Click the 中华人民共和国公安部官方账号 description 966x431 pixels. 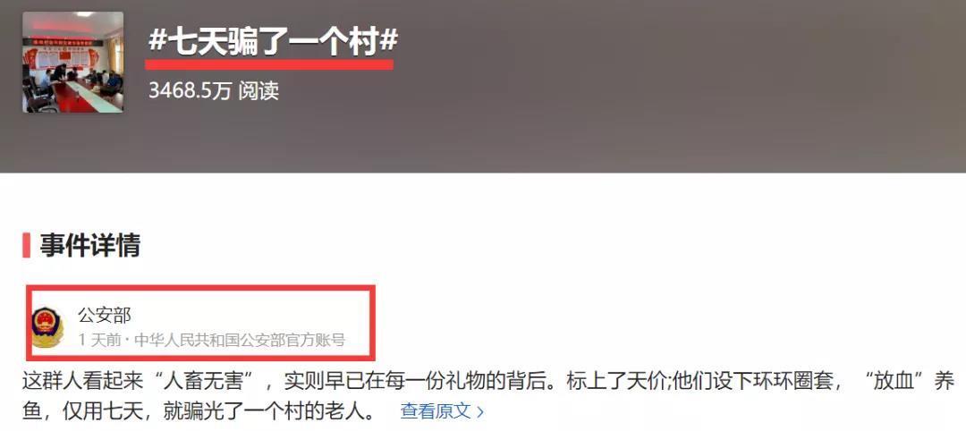point(240,340)
